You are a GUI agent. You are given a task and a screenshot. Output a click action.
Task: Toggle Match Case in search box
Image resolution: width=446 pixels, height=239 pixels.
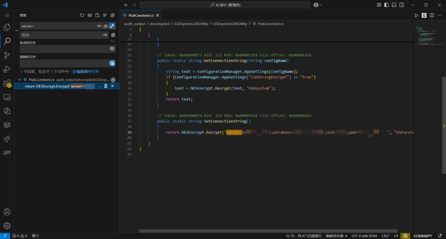click(99, 26)
